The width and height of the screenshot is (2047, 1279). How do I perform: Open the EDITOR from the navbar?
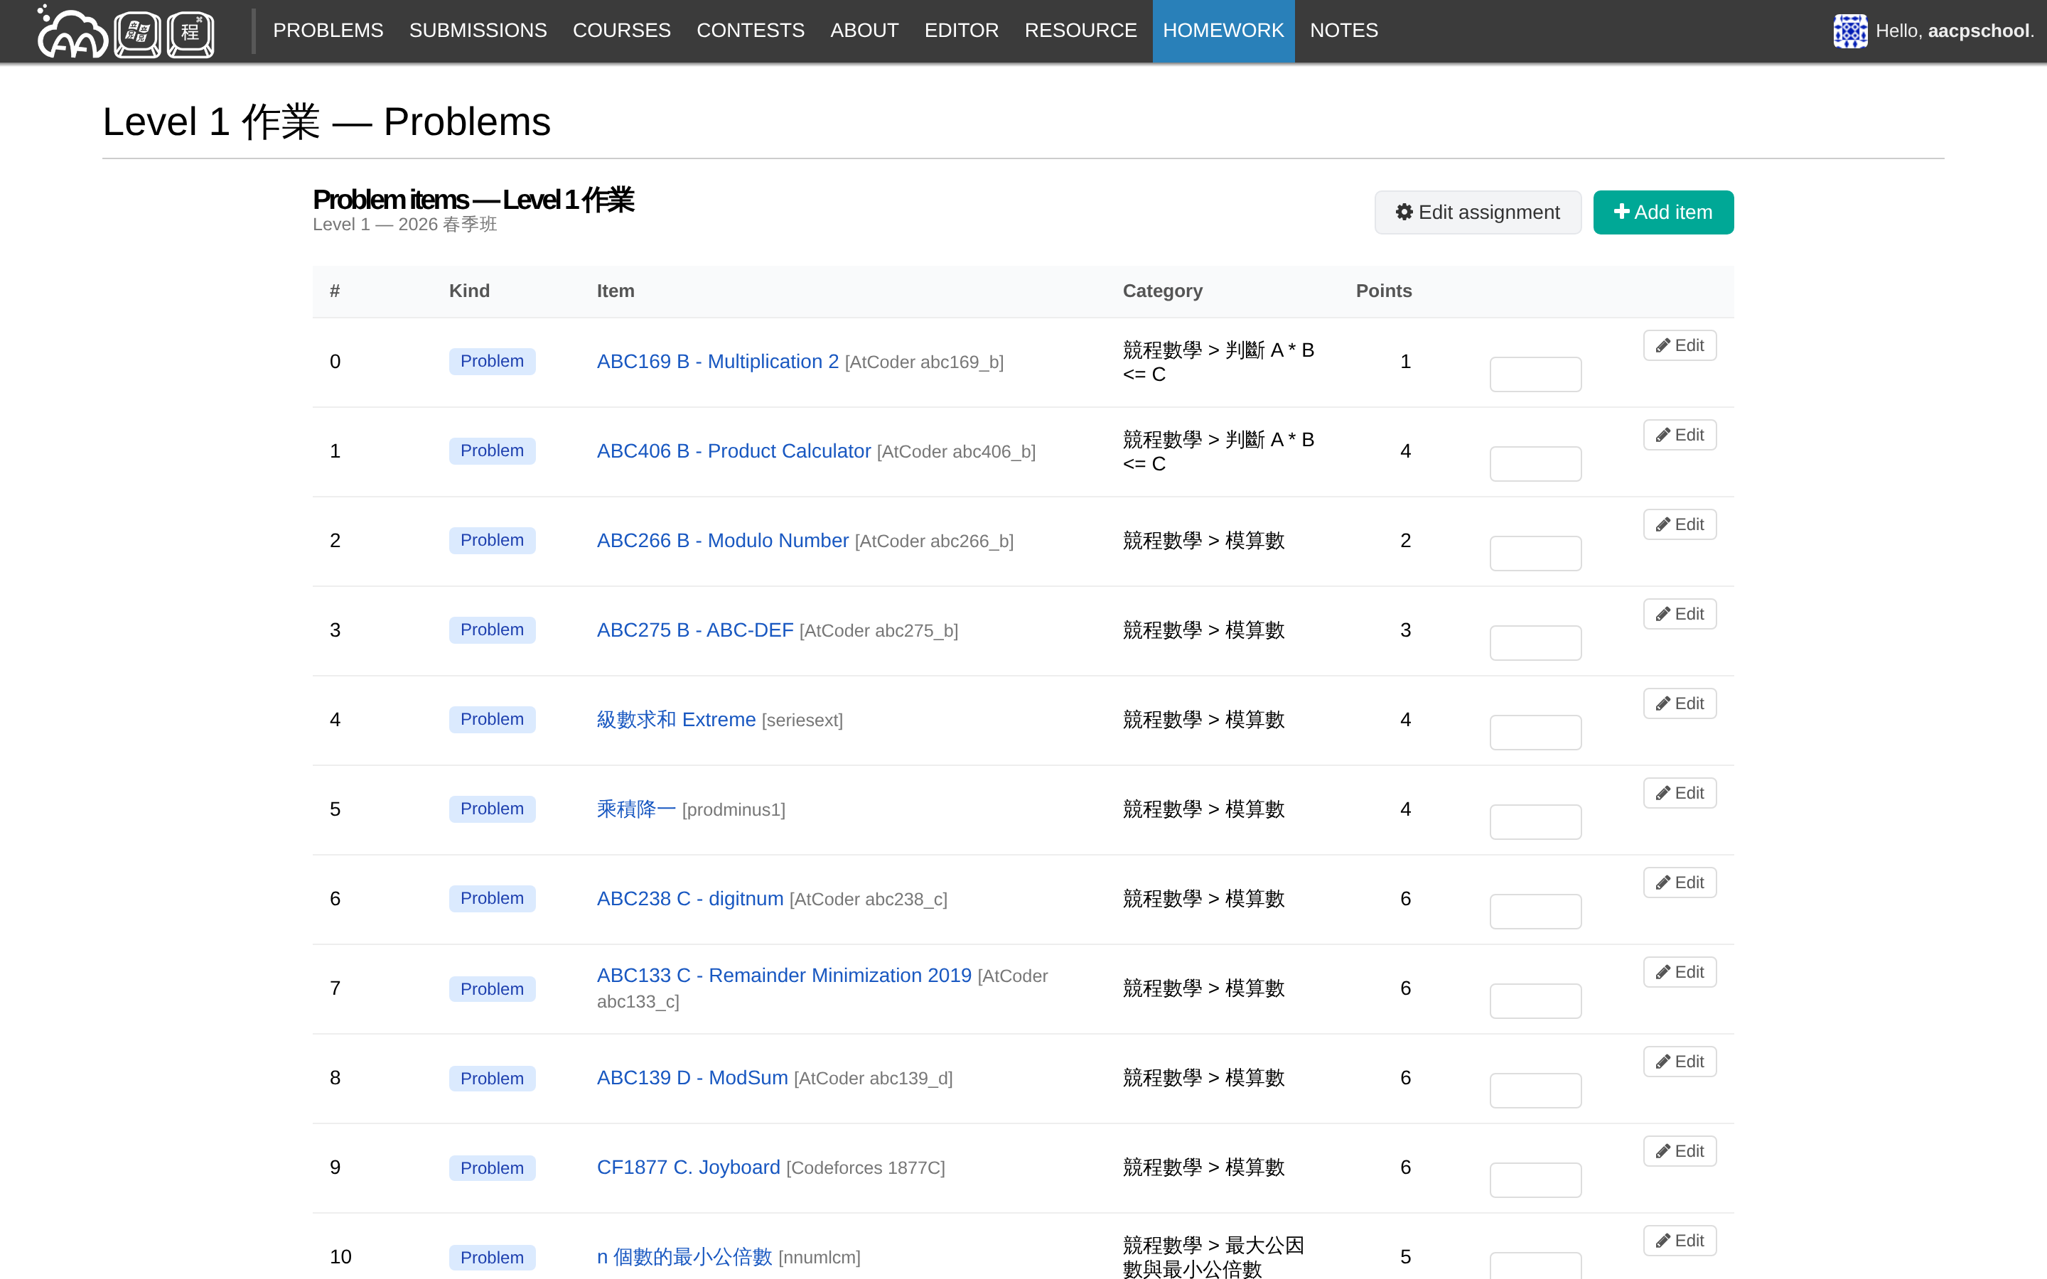point(961,31)
